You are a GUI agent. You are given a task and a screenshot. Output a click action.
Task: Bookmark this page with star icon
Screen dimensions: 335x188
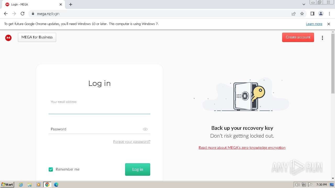302,14
